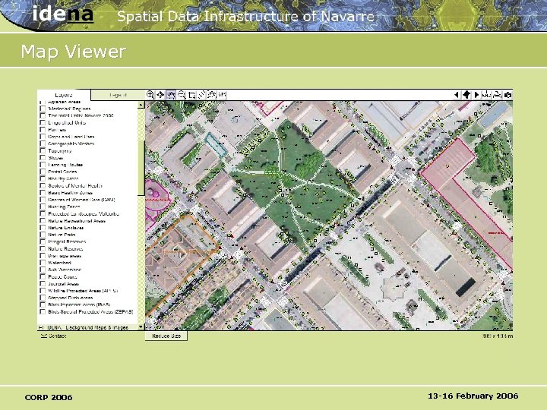Print the map using printer icon
The height and width of the screenshot is (410, 547).
coord(497,95)
